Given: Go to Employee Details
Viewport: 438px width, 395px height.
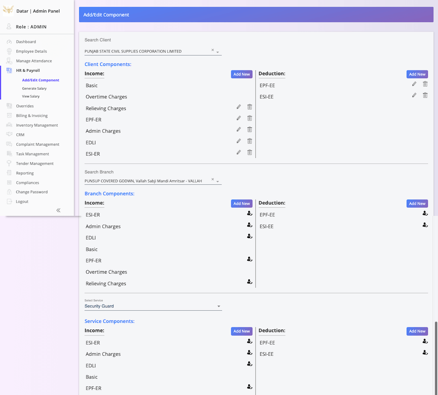Looking at the screenshot, I should 31,51.
